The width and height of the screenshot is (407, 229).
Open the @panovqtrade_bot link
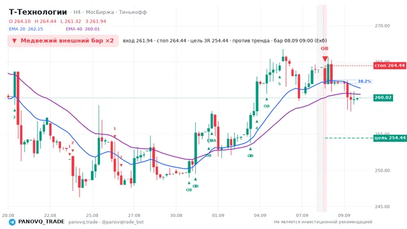pyautogui.click(x=123, y=222)
